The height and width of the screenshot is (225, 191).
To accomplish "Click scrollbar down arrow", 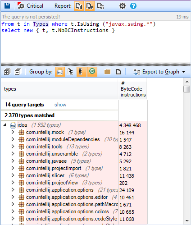I will click(x=187, y=221).
